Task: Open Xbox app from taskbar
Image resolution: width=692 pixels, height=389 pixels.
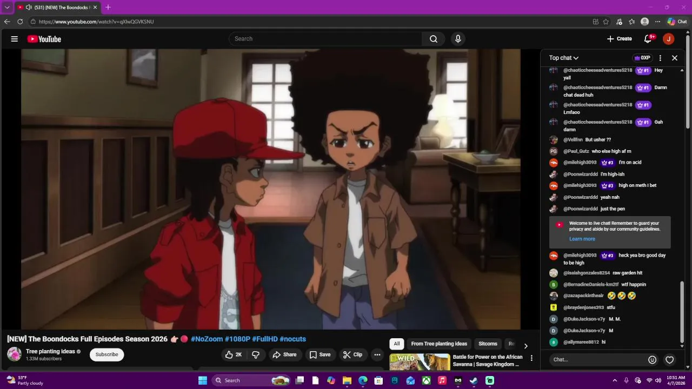Action: pos(427,380)
